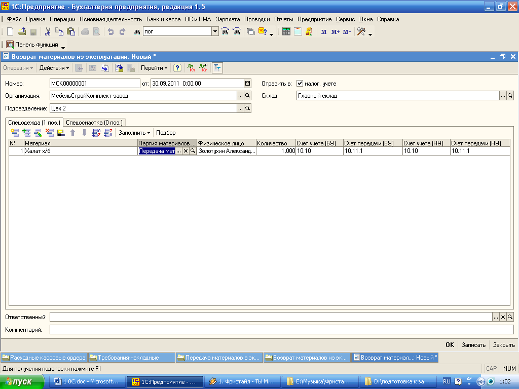Screen dimensions: 519x389
Task: Switch to Спецоснастка (0 поз.) tab
Action: 94,123
